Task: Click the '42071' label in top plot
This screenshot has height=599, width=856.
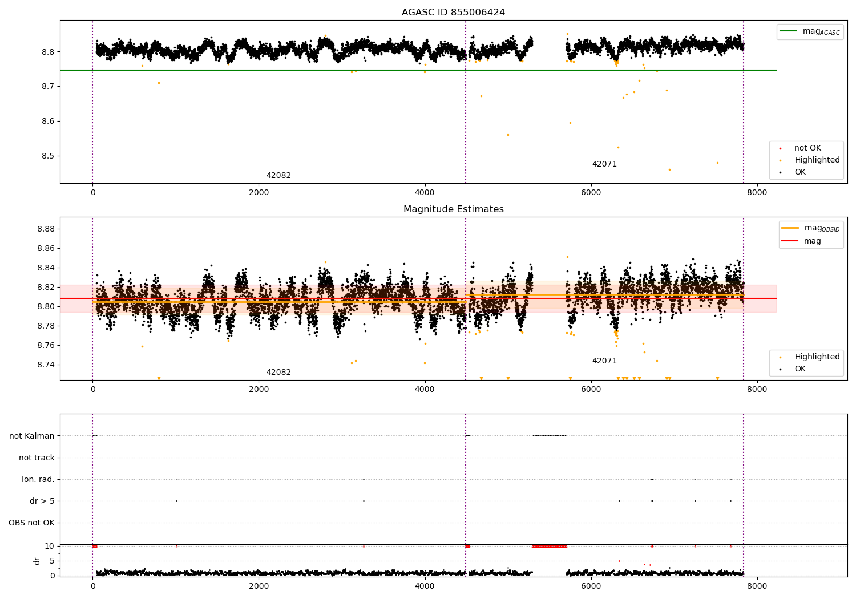Action: point(604,164)
